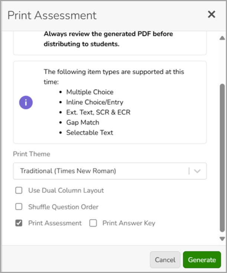Check the Print Answer Key box
The width and height of the screenshot is (227, 273).
93,223
